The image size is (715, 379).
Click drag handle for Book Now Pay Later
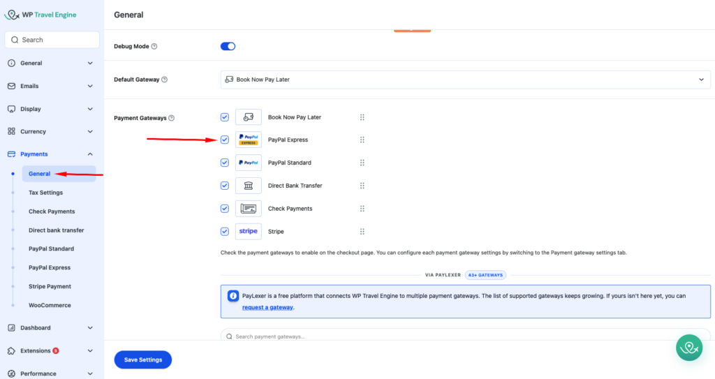(362, 117)
